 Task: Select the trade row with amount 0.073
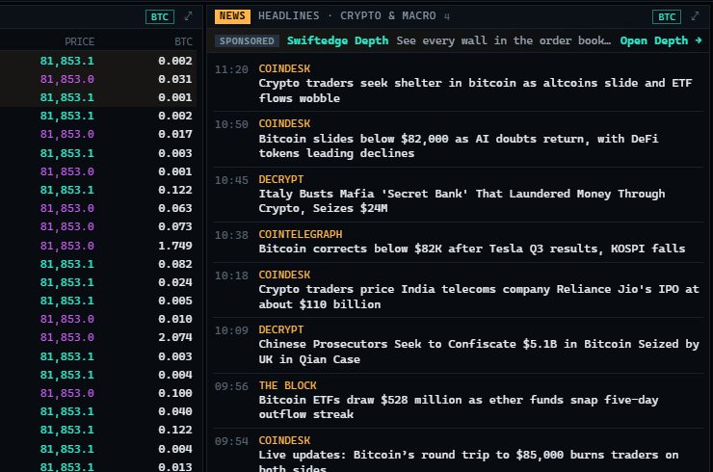click(98, 226)
